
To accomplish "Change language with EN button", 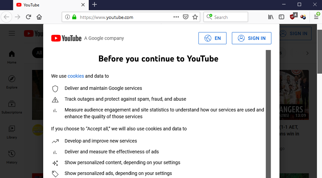I will pyautogui.click(x=212, y=38).
